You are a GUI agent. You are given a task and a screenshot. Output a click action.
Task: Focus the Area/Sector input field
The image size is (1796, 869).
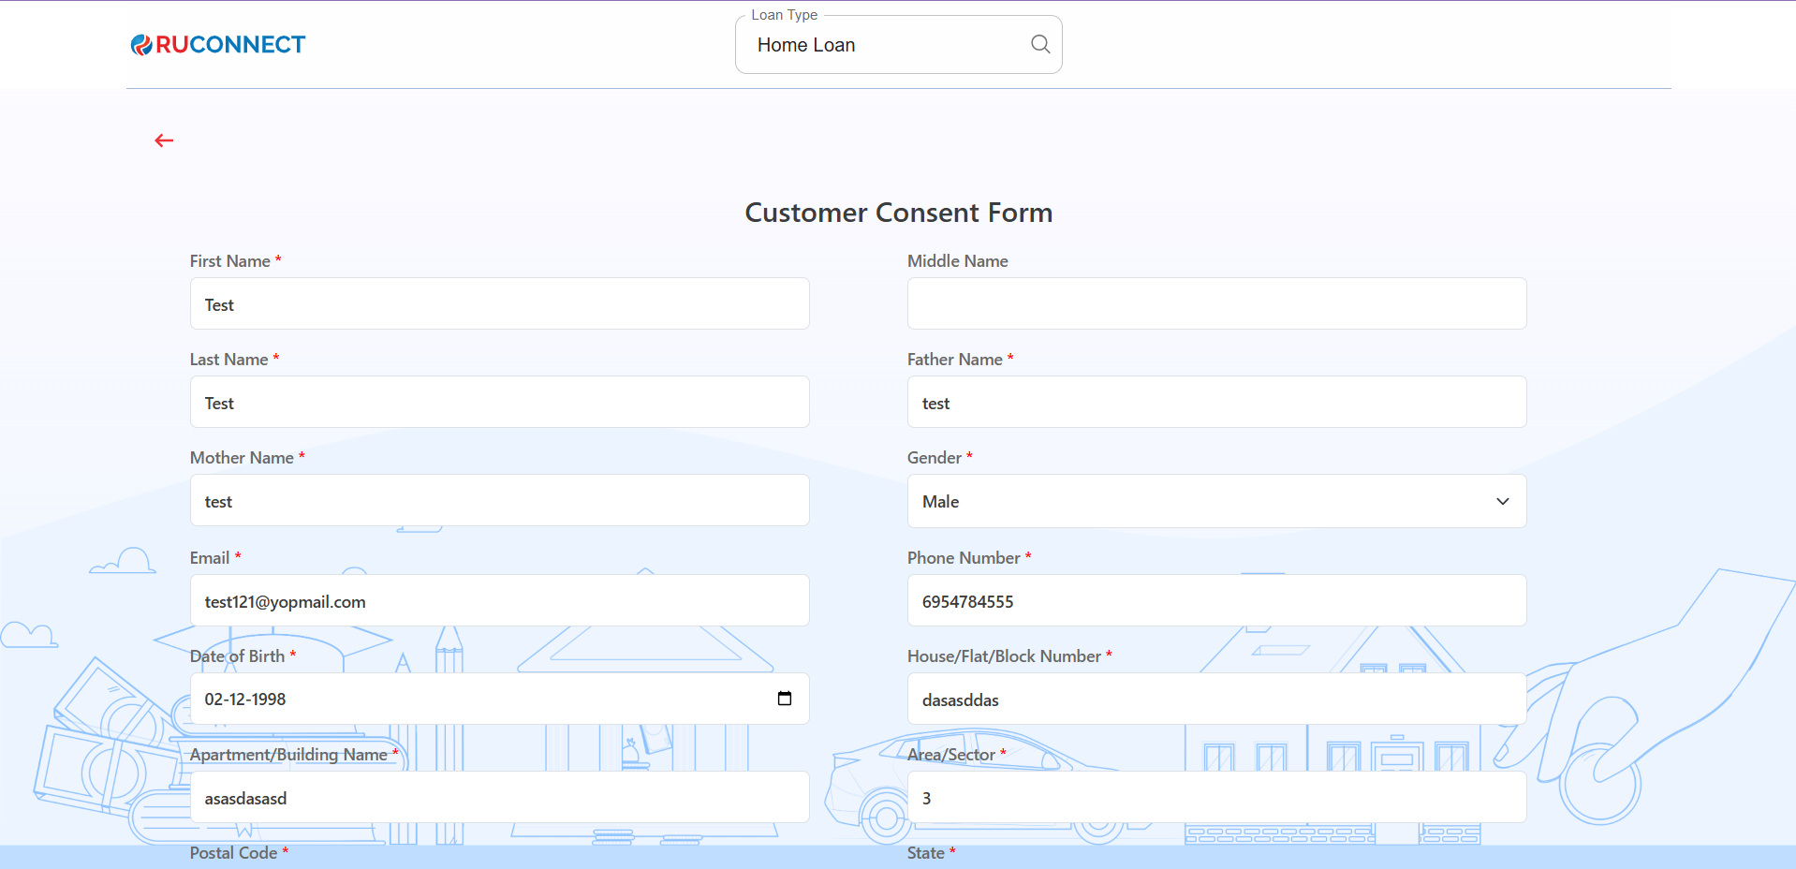coord(1216,798)
